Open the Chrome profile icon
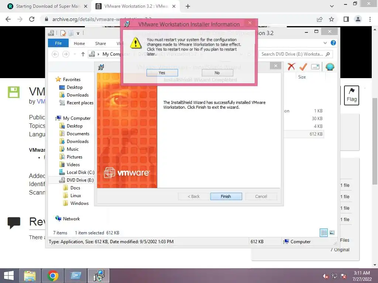Screen dimensions: 378x283 click(358, 19)
